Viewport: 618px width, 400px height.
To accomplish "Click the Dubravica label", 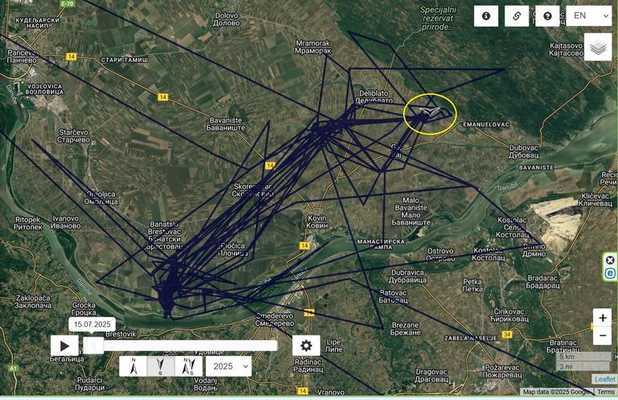I will pyautogui.click(x=407, y=276).
